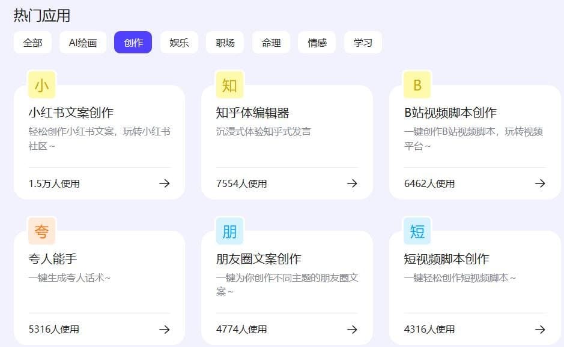Open the AI绘画 category
This screenshot has height=347, width=564.
[x=82, y=43]
